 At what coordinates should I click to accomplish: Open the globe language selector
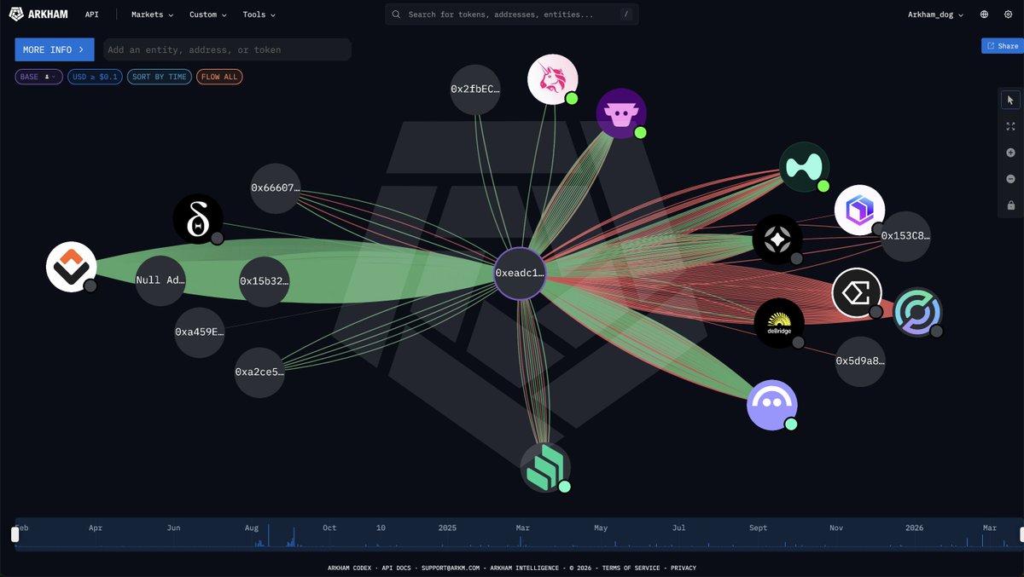[985, 14]
